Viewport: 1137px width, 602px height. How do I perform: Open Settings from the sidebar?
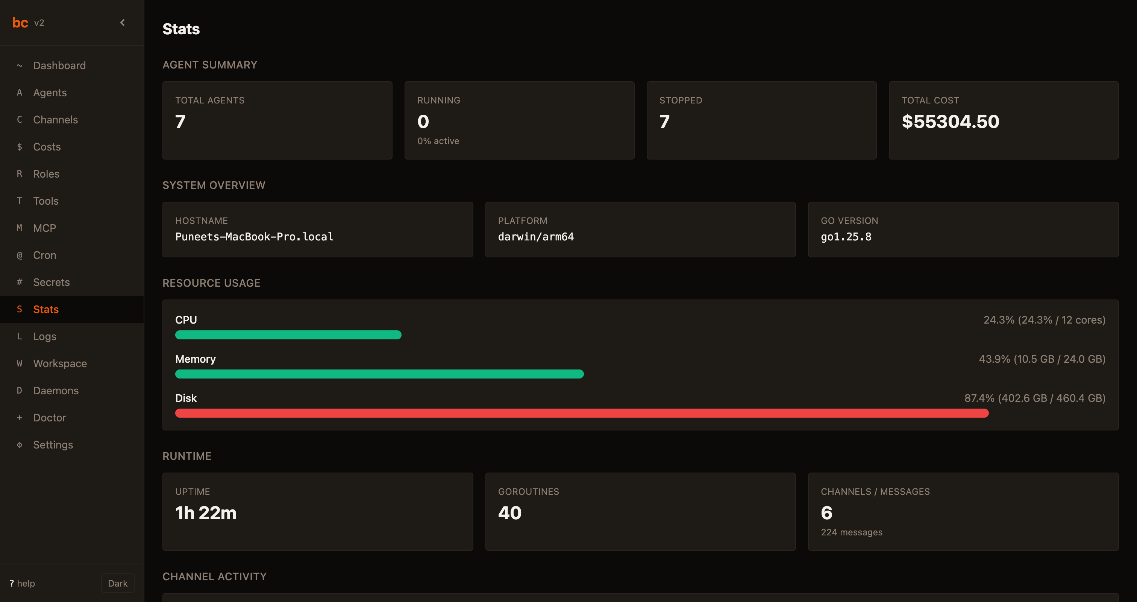(x=72, y=445)
